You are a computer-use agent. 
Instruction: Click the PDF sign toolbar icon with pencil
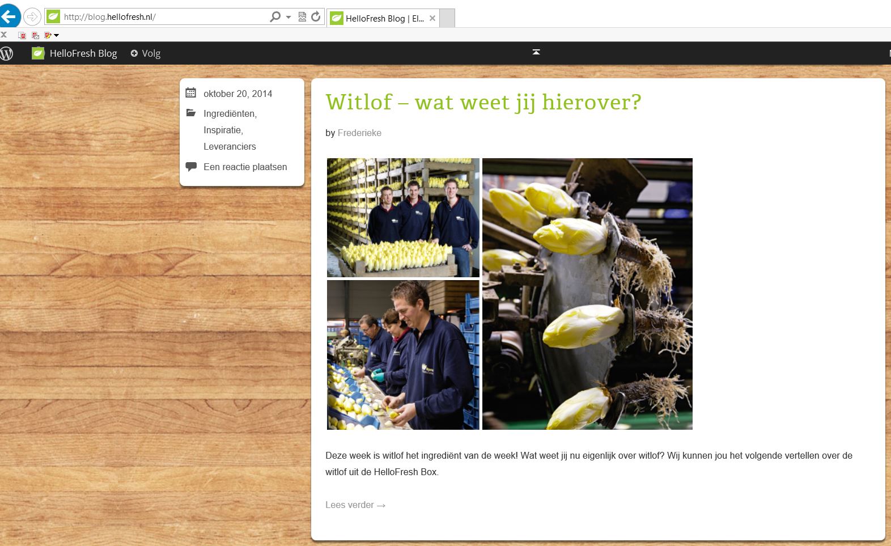(48, 35)
